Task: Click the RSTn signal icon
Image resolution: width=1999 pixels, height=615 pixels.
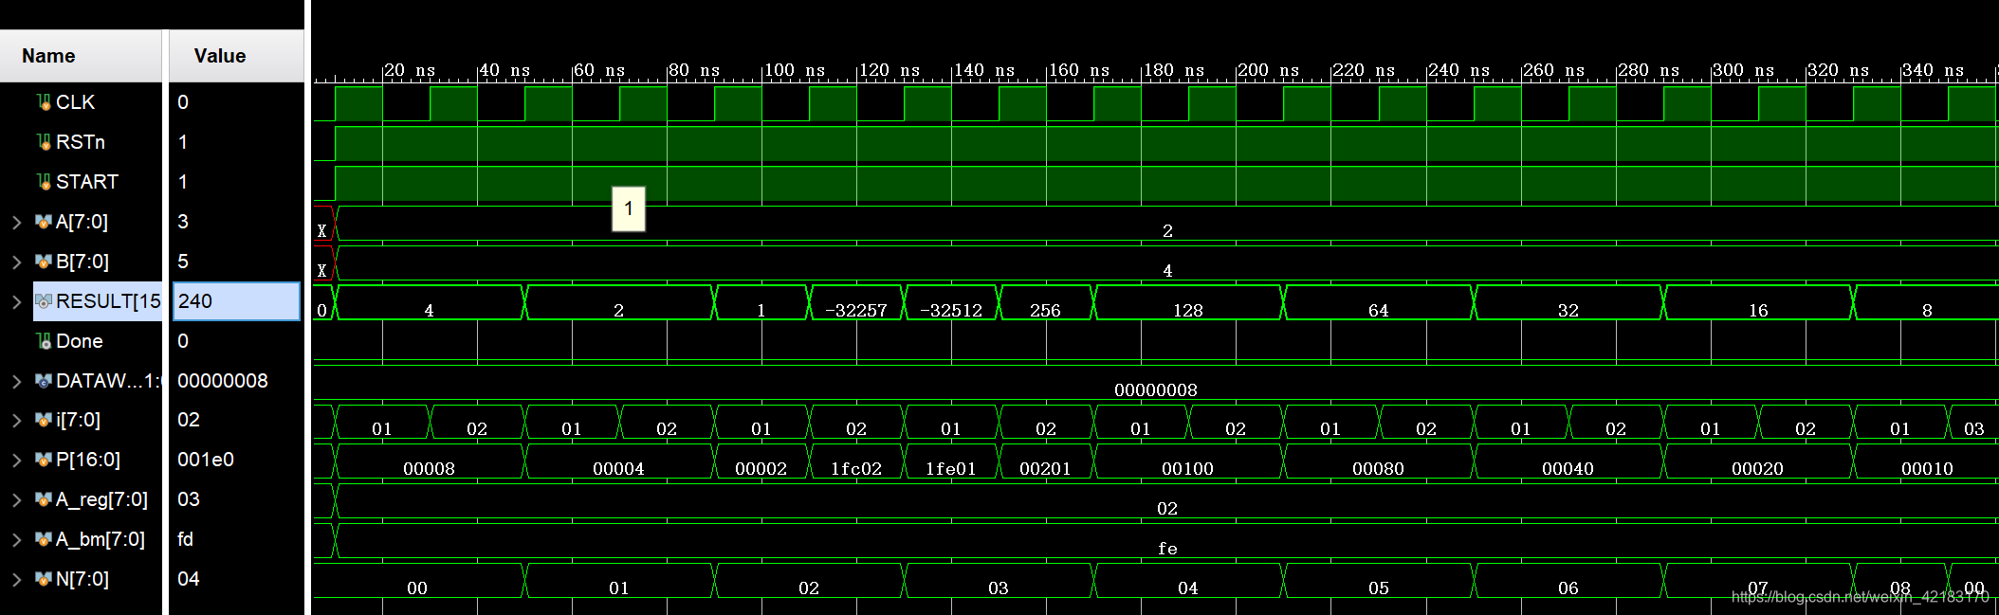Action: tap(44, 142)
